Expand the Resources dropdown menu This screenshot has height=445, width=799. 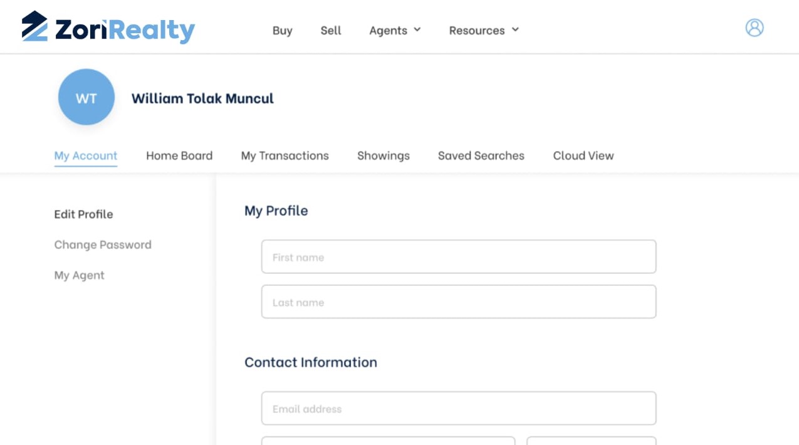(x=484, y=31)
